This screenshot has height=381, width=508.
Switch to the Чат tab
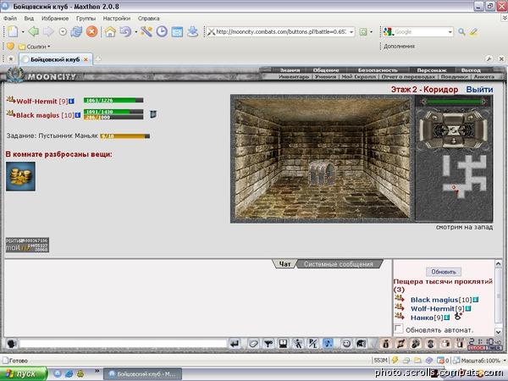click(x=284, y=264)
